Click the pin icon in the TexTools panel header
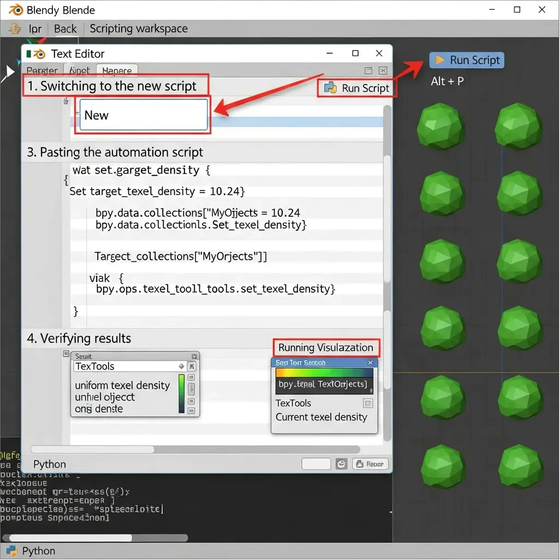Screen dimensions: 559x559 (192, 366)
